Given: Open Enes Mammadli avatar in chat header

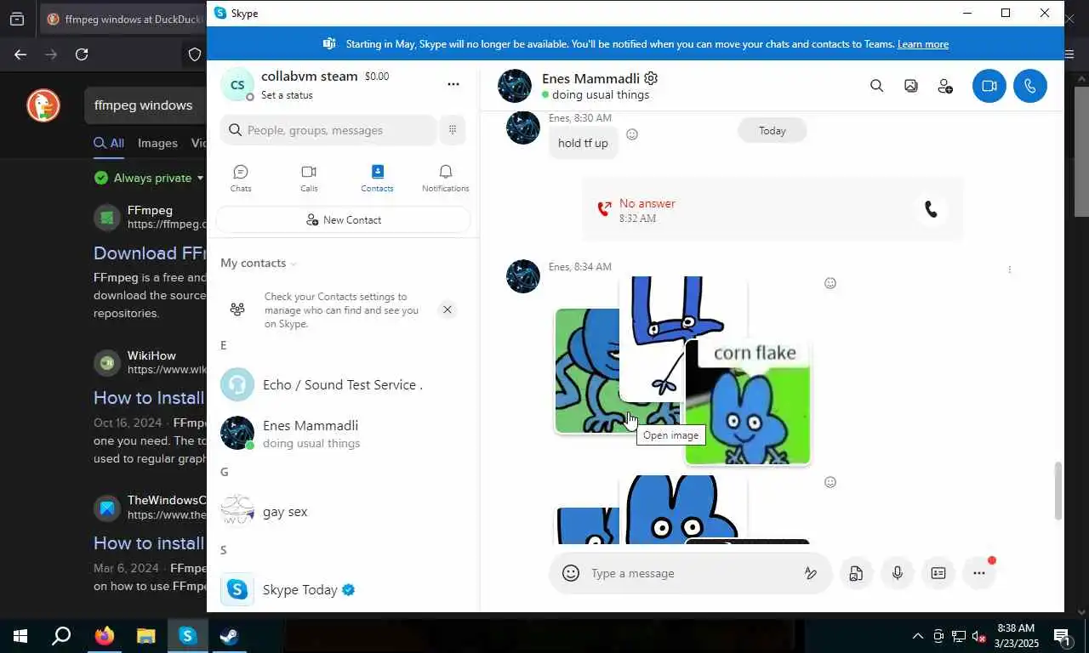Looking at the screenshot, I should click(515, 86).
